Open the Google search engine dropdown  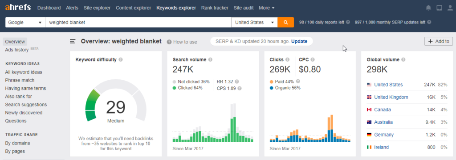coord(25,22)
